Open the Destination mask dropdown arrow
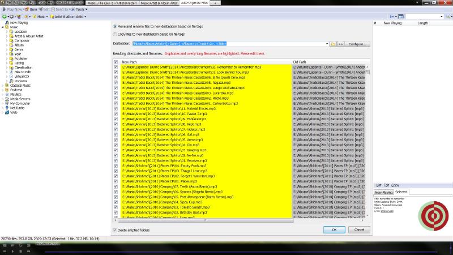Viewport: 453px width, 255px height. (x=327, y=44)
